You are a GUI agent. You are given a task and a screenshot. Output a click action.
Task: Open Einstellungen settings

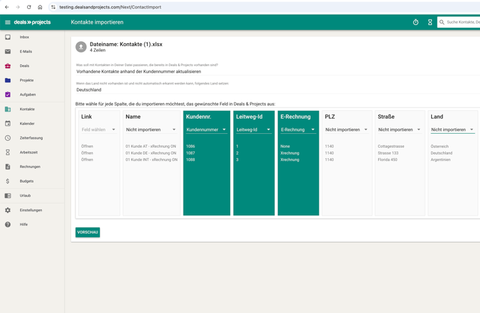point(31,210)
